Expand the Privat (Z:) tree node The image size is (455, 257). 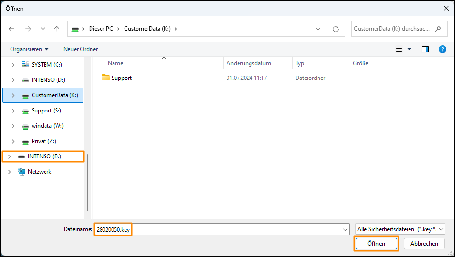[x=13, y=141]
